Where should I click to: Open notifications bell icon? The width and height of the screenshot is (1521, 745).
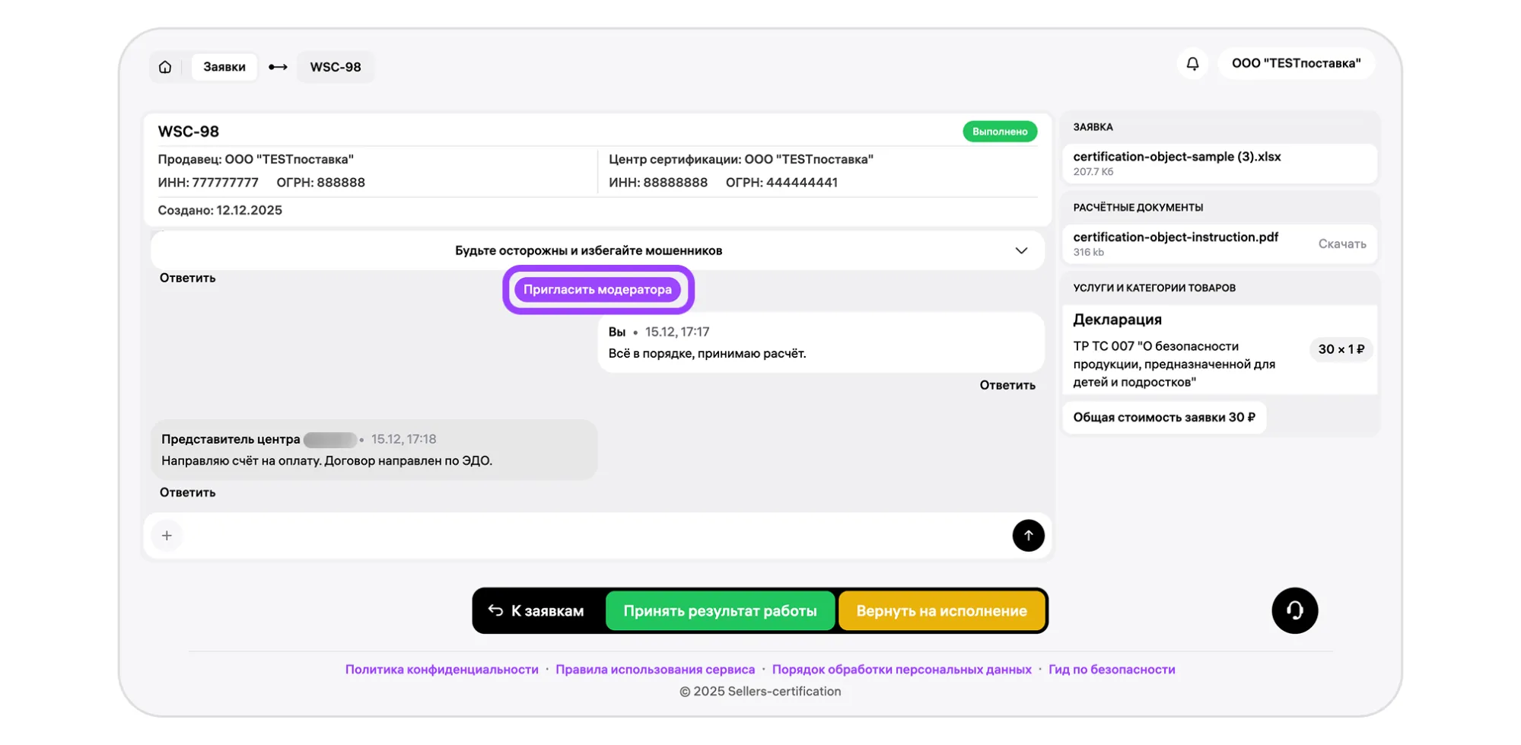tap(1192, 63)
